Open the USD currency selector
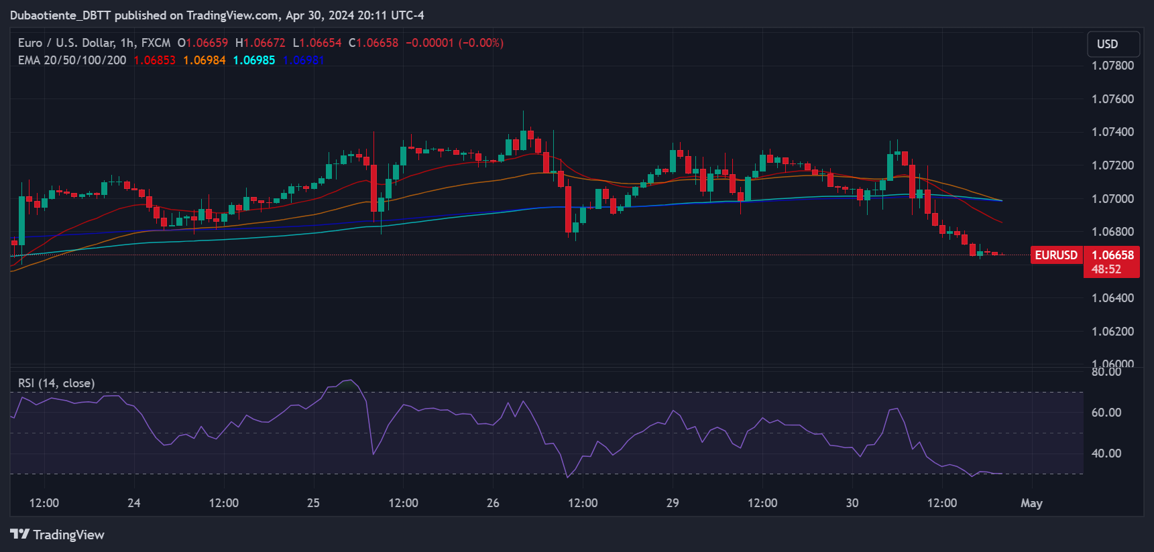The image size is (1154, 552). tap(1113, 44)
